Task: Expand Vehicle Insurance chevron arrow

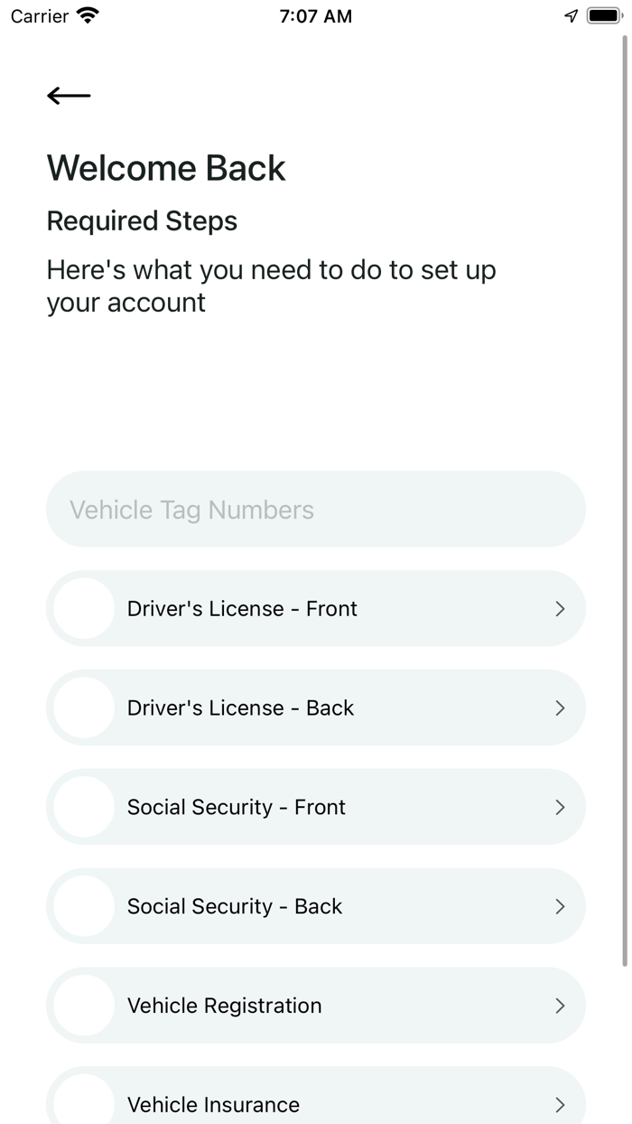Action: point(560,1105)
